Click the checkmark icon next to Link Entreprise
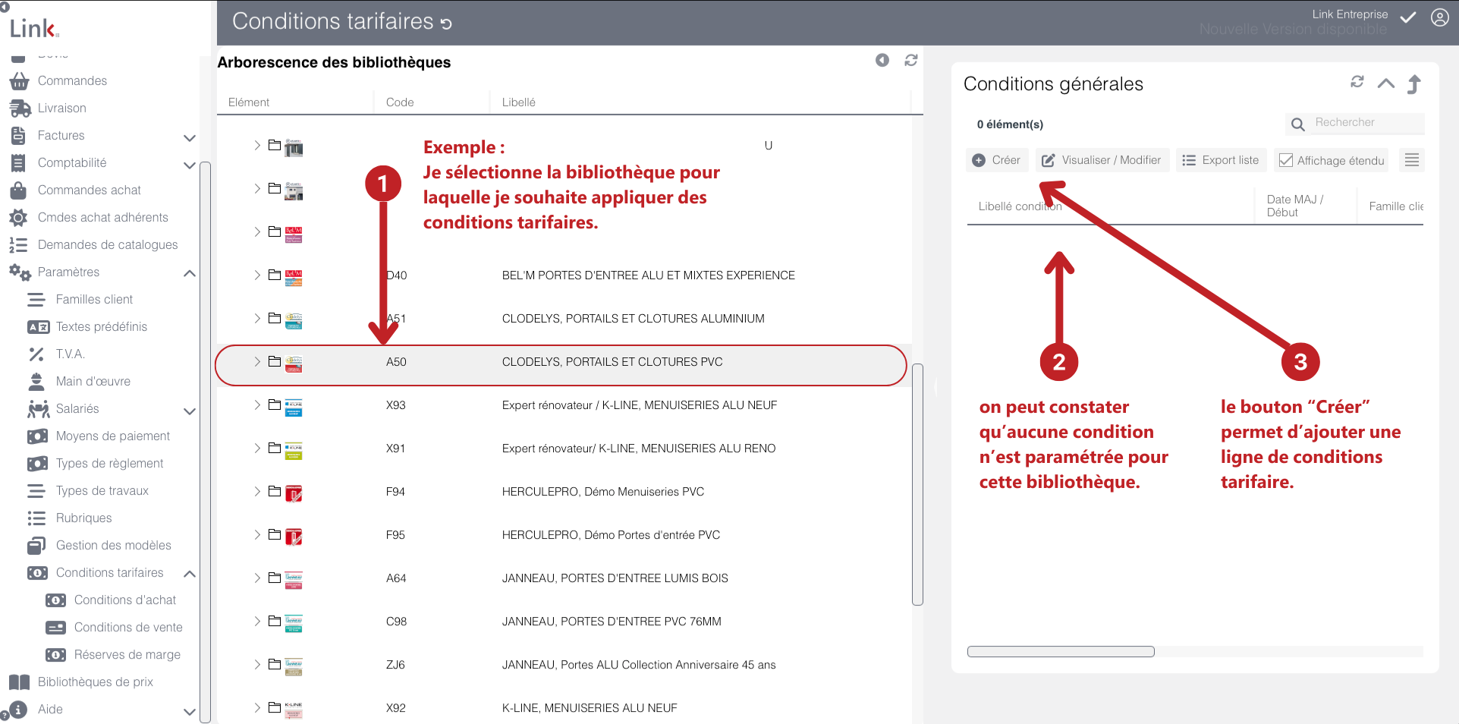Screen dimensions: 1459x724 pyautogui.click(x=1408, y=17)
